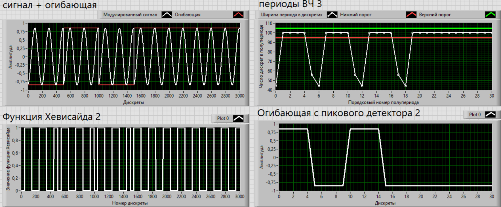Select the Верхний порог legend label
The width and height of the screenshot is (501, 207).
pyautogui.click(x=436, y=15)
